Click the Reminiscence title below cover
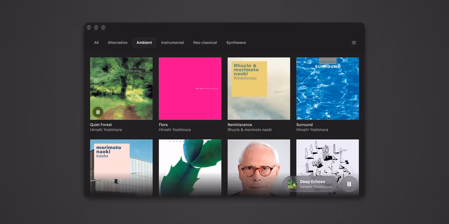 (x=239, y=125)
